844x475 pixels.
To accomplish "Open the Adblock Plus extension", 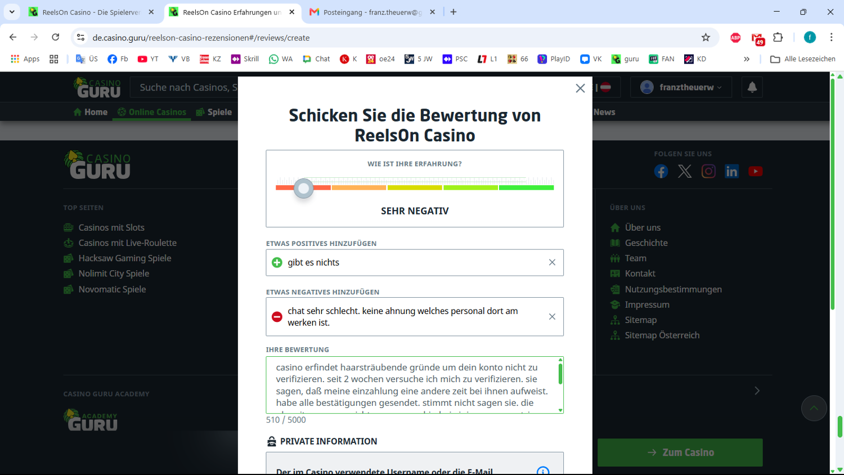I will [x=735, y=38].
